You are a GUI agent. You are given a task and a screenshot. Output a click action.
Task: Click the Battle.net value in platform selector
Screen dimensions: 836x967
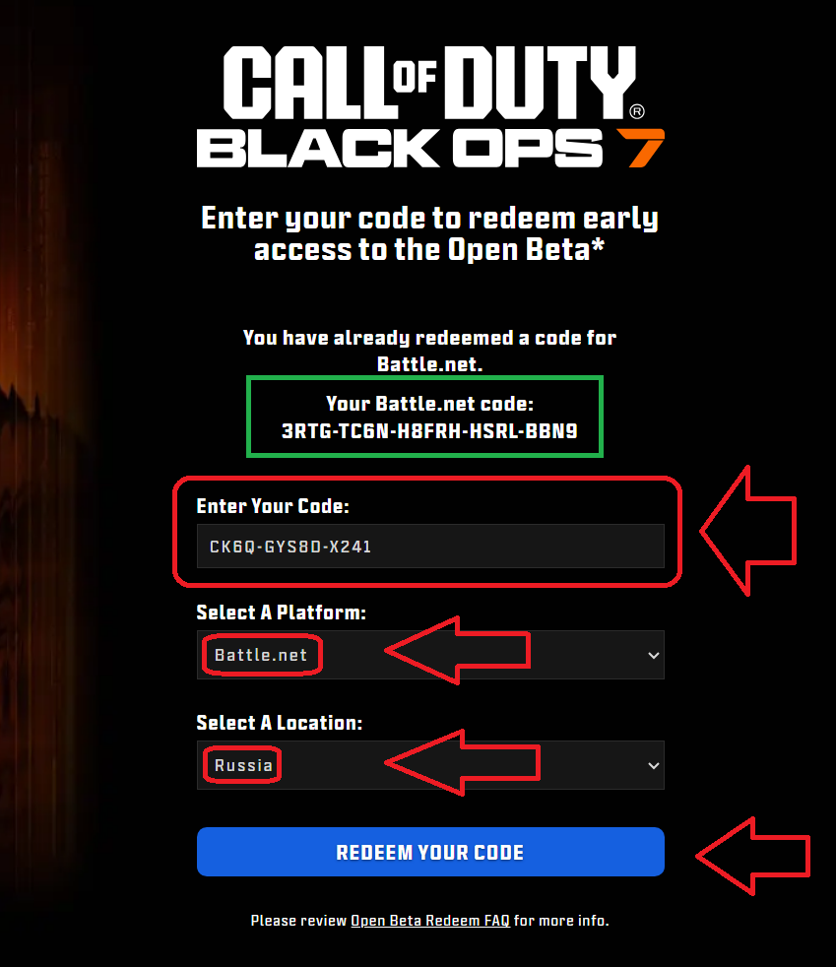(x=261, y=655)
